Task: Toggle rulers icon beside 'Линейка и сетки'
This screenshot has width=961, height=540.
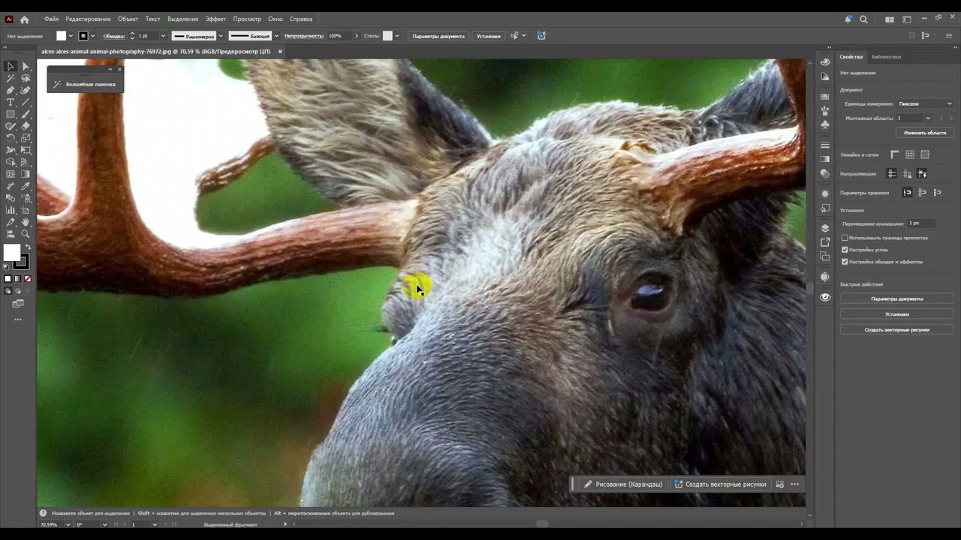Action: coord(895,154)
